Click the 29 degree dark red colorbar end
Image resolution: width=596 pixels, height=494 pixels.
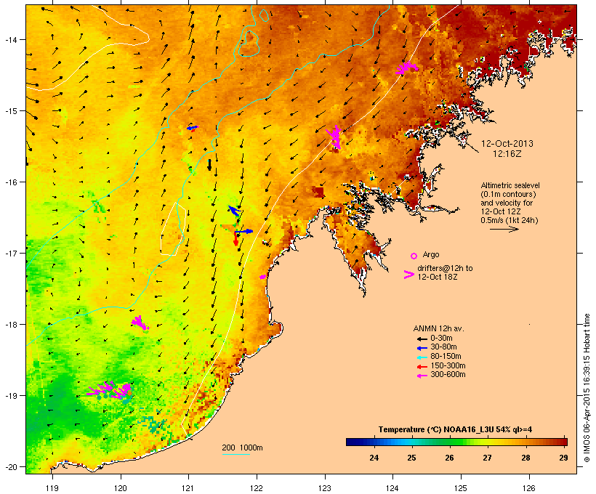point(563,442)
